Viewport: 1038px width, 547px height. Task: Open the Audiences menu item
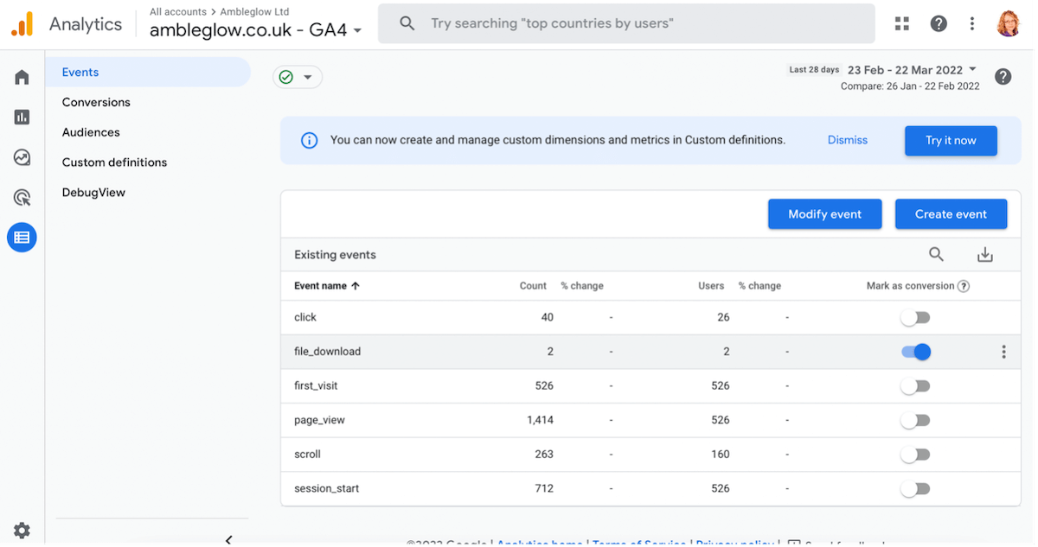coord(91,132)
